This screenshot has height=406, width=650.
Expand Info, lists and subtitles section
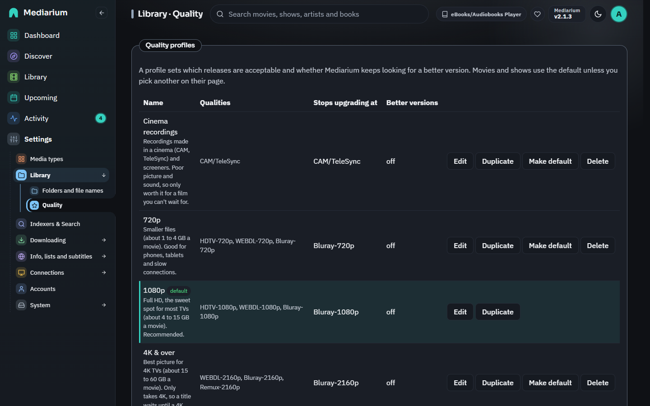(104, 256)
